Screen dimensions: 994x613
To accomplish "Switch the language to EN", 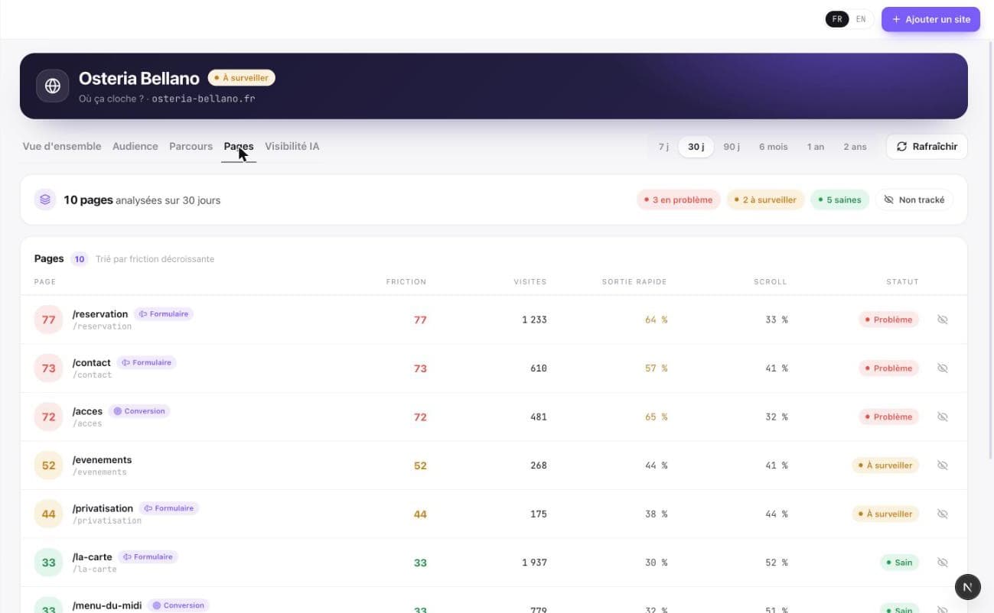I will (861, 19).
